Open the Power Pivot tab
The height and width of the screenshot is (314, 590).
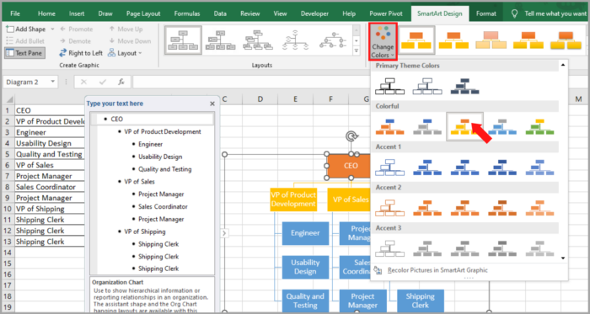(386, 13)
